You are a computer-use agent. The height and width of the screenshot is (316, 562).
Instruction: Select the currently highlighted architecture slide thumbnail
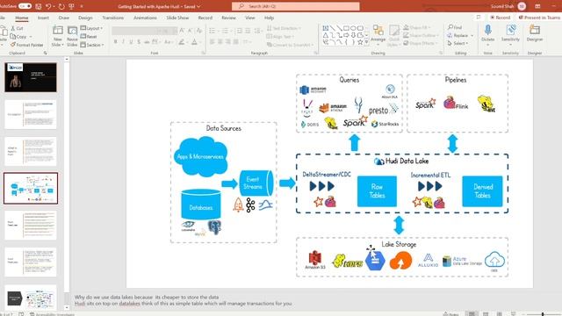[31, 188]
